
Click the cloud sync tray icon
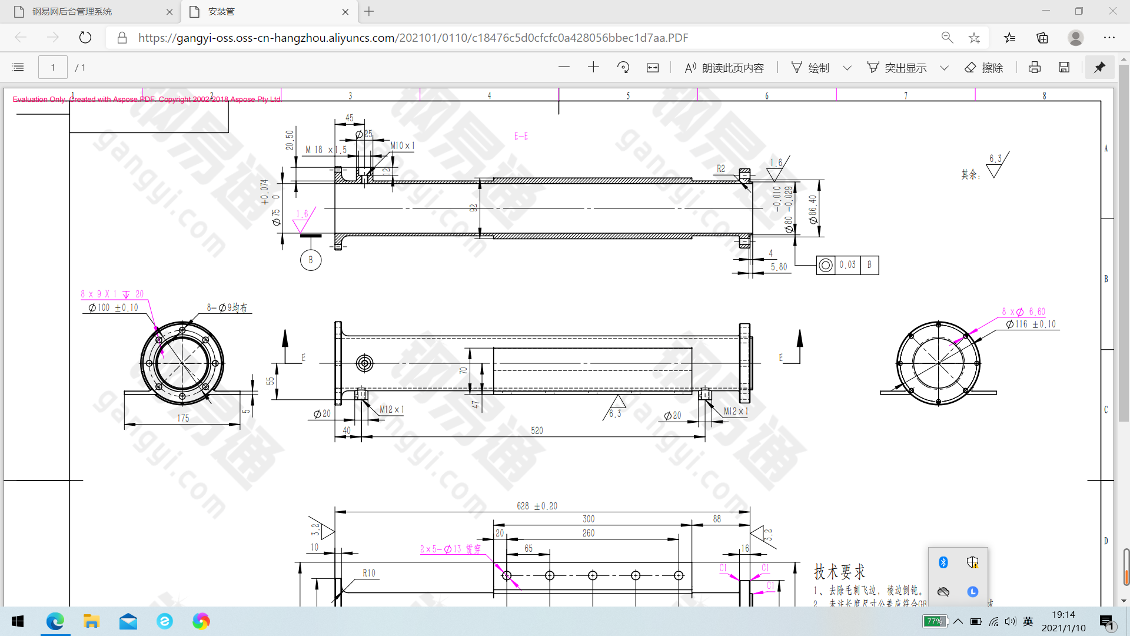943,591
